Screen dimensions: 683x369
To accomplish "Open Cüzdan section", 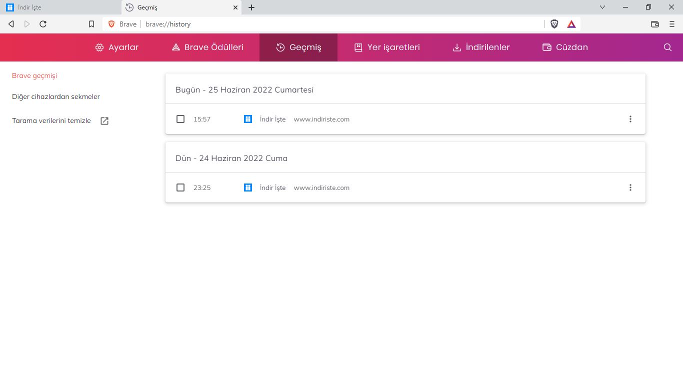I will 565,47.
